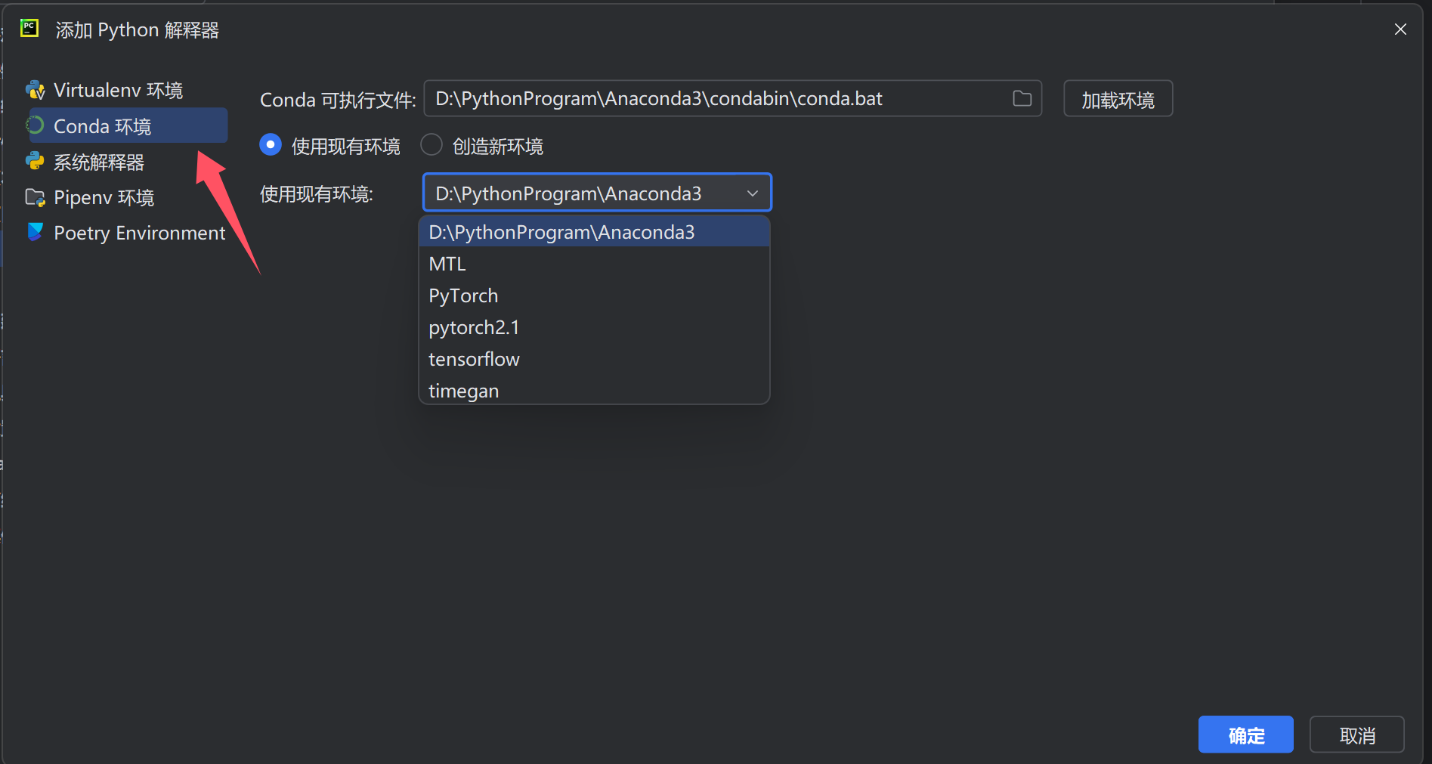1432x764 pixels.
Task: Pick the MTL environment from list
Action: coord(594,264)
